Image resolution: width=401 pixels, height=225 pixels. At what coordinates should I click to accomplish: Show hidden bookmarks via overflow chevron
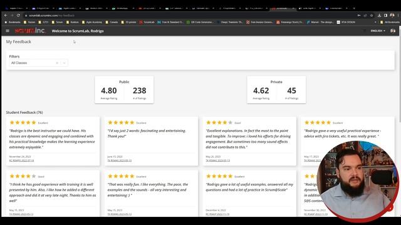(375, 22)
